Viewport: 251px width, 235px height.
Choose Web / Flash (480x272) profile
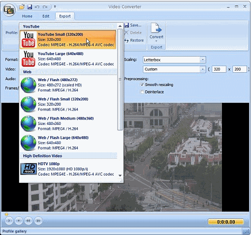point(68,85)
